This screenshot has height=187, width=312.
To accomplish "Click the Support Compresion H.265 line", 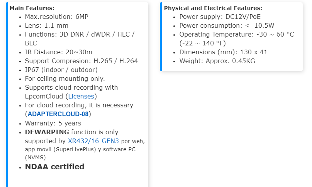I will tap(81, 61).
